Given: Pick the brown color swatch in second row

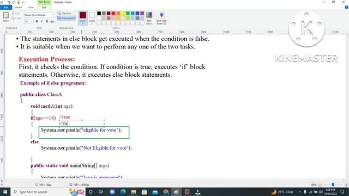Looking at the screenshot, I should pyautogui.click(x=109, y=18).
